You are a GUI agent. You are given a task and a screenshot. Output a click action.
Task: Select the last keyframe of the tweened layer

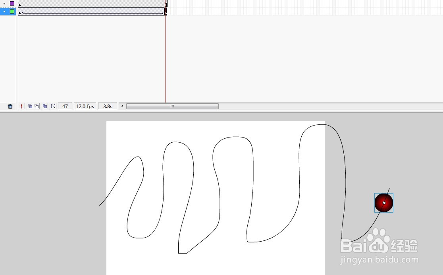tap(166, 12)
